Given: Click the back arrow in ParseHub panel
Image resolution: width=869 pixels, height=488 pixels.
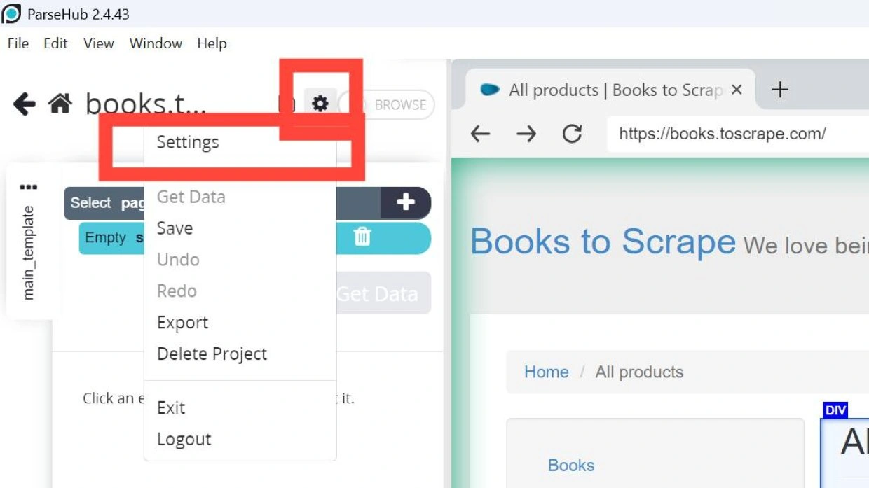Looking at the screenshot, I should pos(25,105).
